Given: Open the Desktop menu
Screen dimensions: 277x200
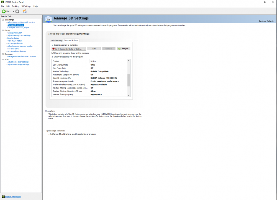Looking at the screenshot, I should pos(16,6).
